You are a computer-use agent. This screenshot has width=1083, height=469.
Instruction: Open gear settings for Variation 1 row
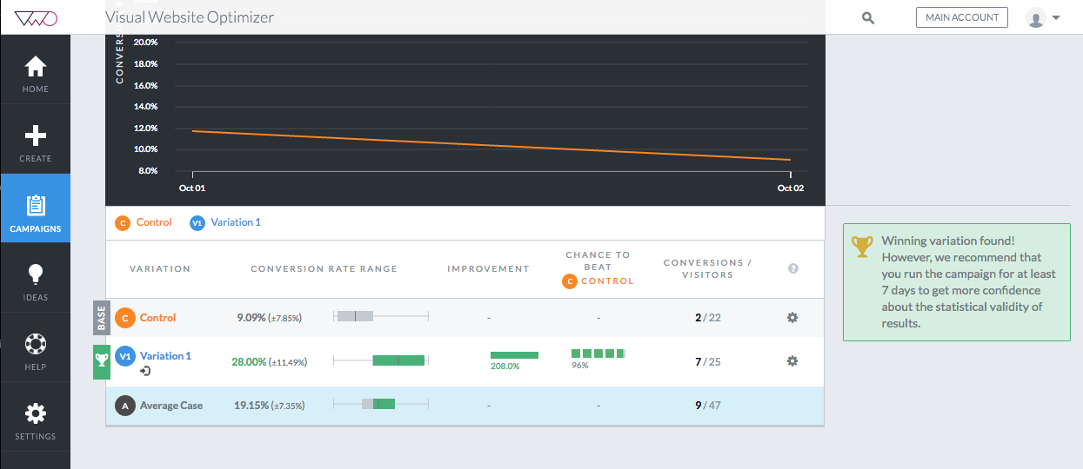[792, 361]
